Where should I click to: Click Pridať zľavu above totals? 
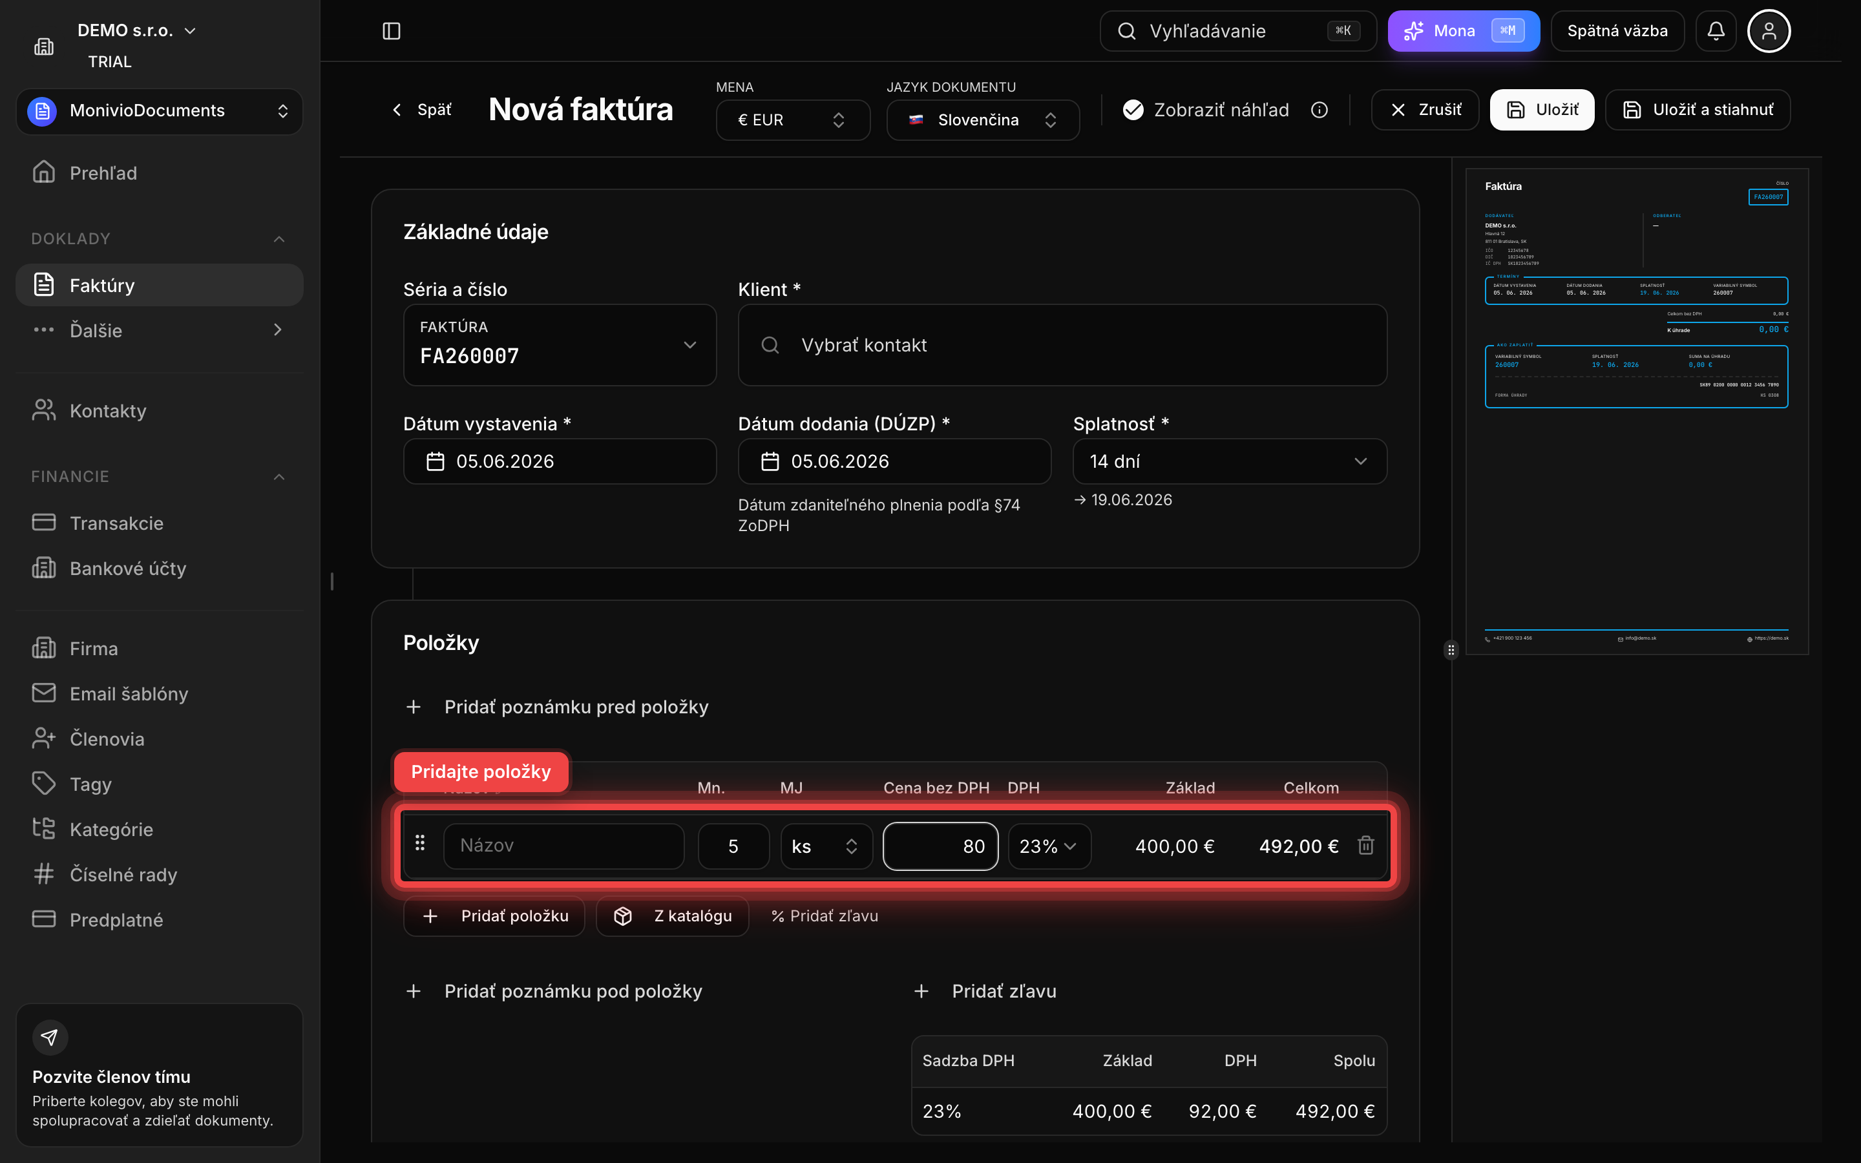click(x=985, y=992)
